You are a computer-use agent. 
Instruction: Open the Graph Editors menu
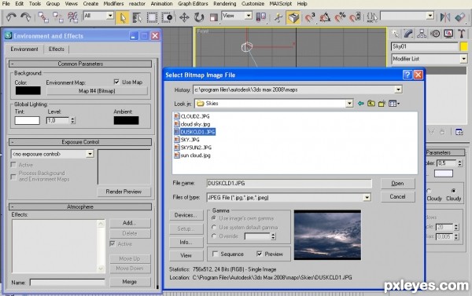[193, 4]
